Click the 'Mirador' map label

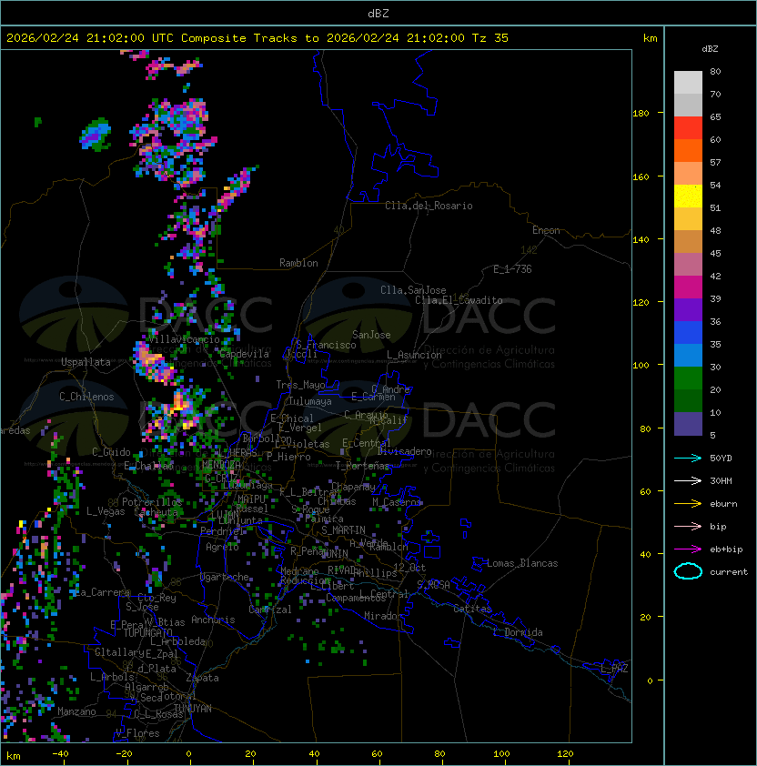pyautogui.click(x=383, y=616)
